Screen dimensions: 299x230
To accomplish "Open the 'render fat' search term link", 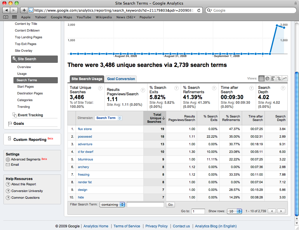I will tap(85, 182).
